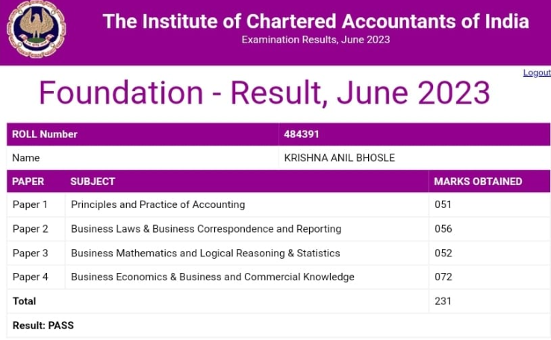Click the Institute of Chartered Accountants title
The height and width of the screenshot is (340, 551).
[316, 21]
